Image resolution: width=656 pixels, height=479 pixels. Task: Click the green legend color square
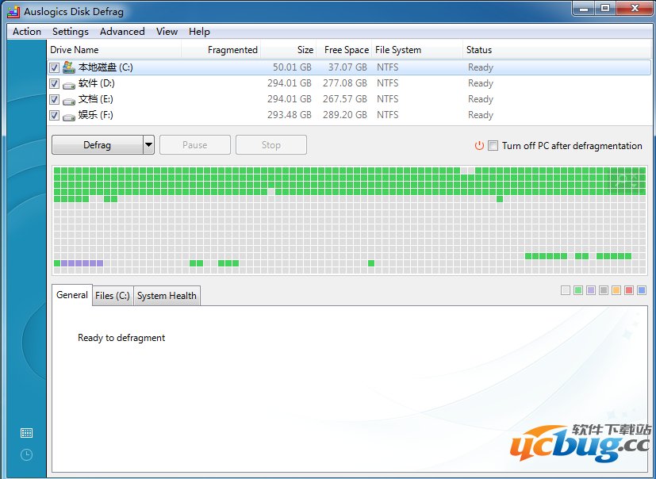coord(578,289)
